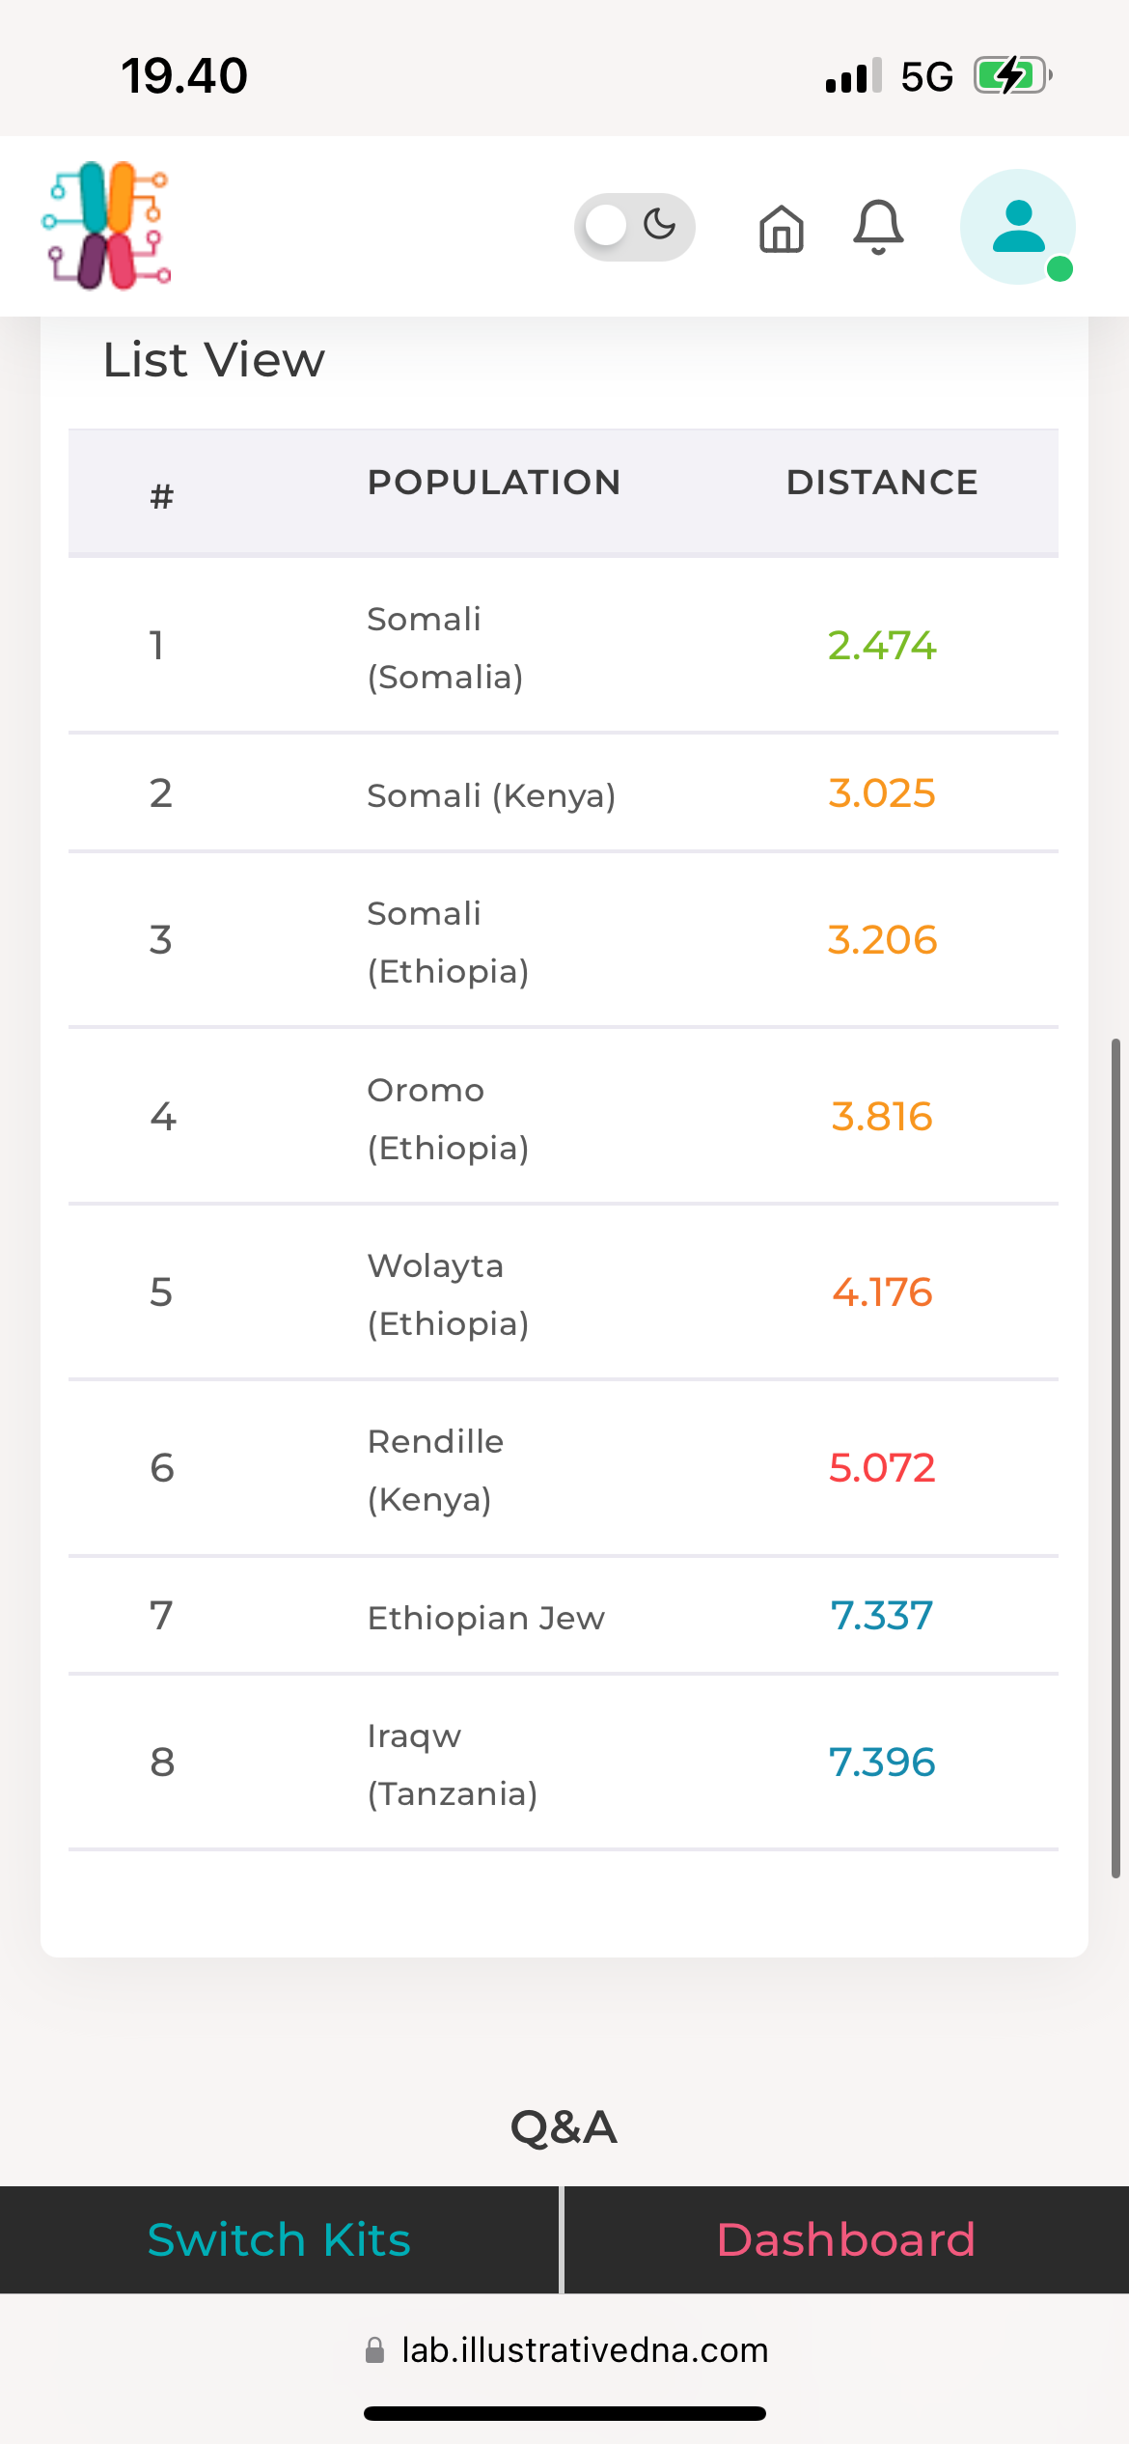Open notifications bell

(878, 228)
